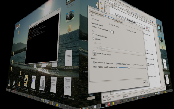Uncheck 'Rotation lors du déplacement'
The width and height of the screenshot is (174, 109).
(94, 62)
